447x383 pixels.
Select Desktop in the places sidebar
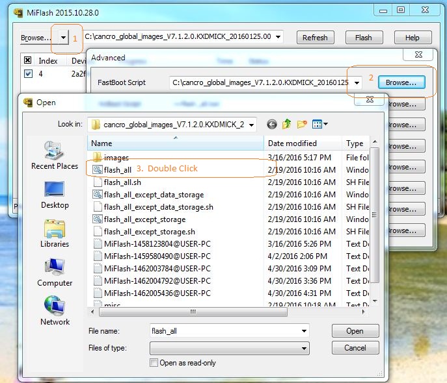55,195
